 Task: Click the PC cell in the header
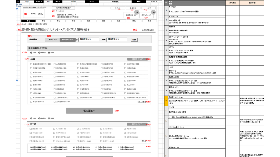[x=48, y=1]
